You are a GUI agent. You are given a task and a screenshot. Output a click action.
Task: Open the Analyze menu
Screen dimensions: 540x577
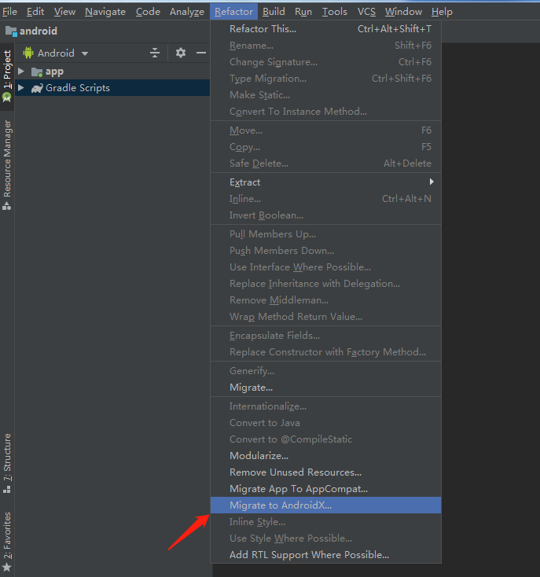click(x=187, y=12)
